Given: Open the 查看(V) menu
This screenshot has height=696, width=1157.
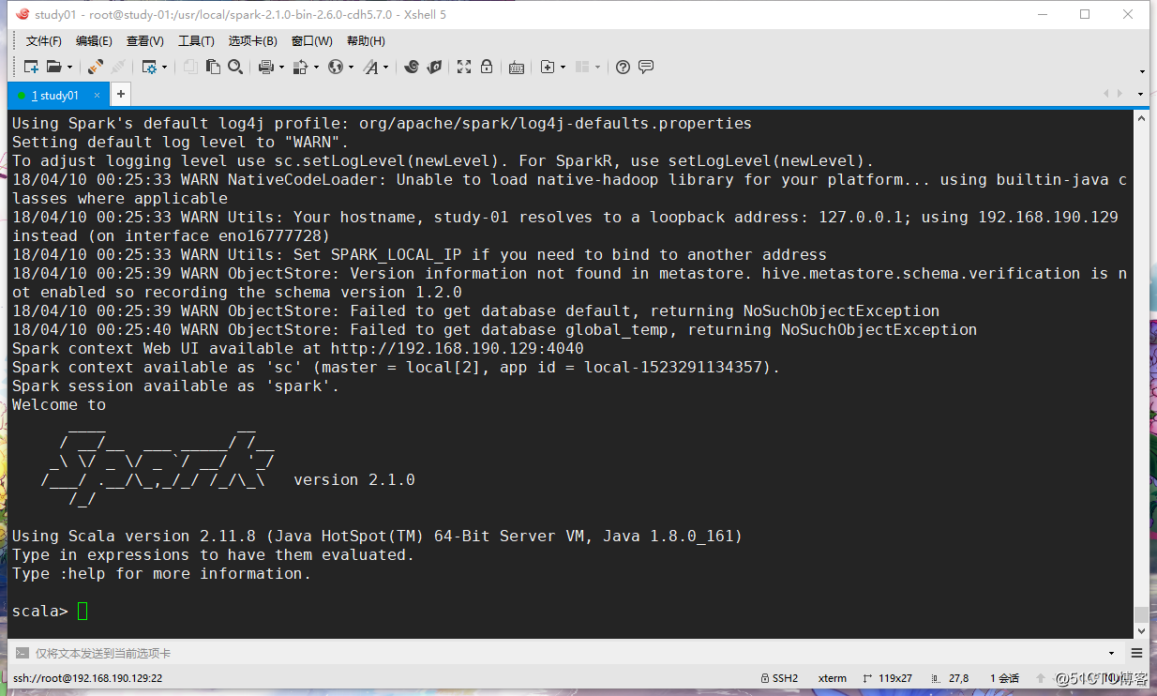Looking at the screenshot, I should click(x=145, y=41).
